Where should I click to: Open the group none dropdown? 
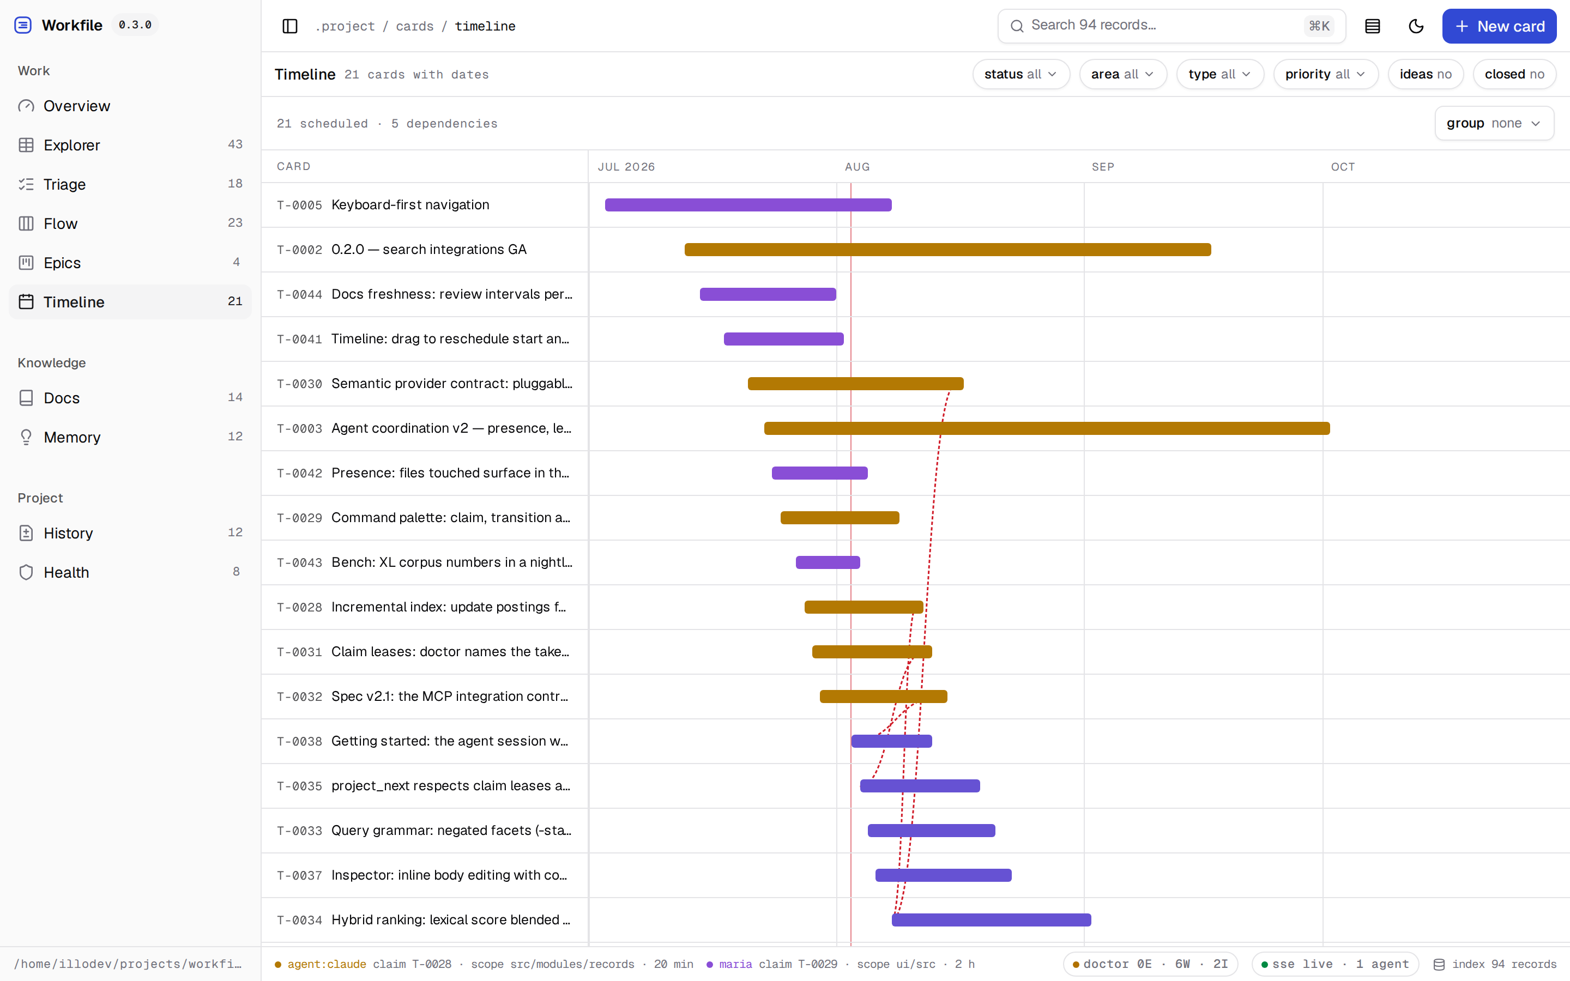pyautogui.click(x=1494, y=123)
